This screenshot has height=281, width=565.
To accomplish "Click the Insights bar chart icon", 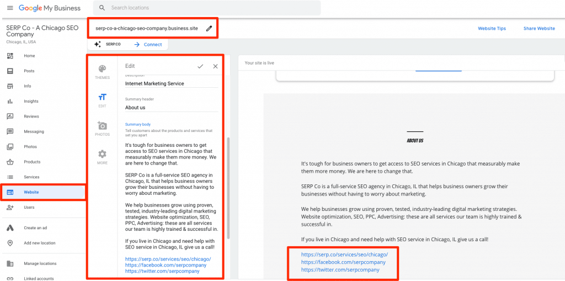I will point(10,102).
